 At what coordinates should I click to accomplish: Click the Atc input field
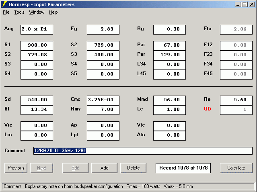click(x=169, y=136)
